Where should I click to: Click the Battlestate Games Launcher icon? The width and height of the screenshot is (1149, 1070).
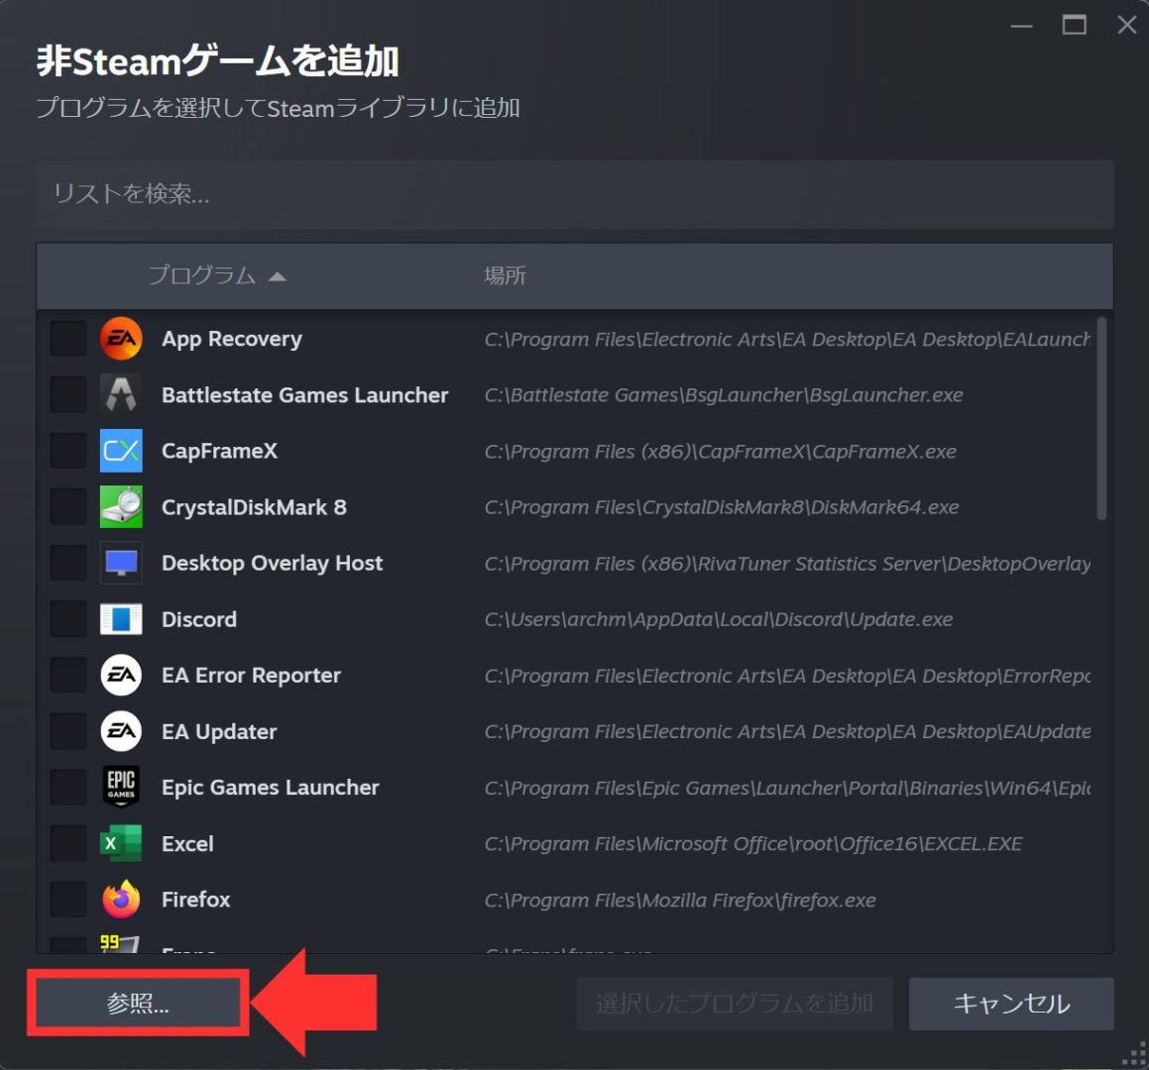[x=123, y=394]
